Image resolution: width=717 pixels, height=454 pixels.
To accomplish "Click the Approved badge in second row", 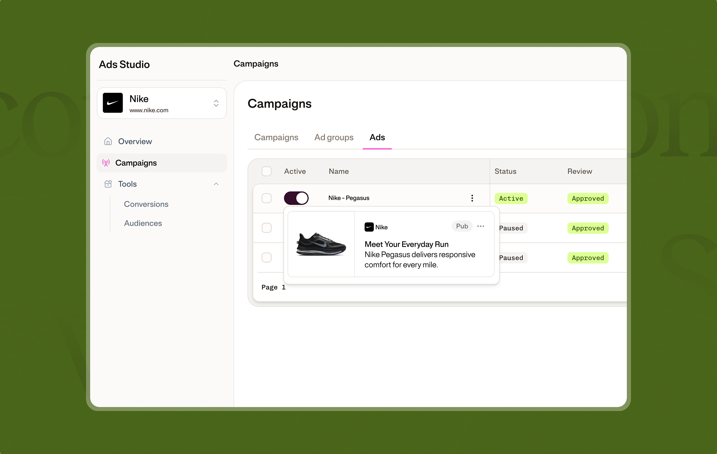I will [588, 228].
